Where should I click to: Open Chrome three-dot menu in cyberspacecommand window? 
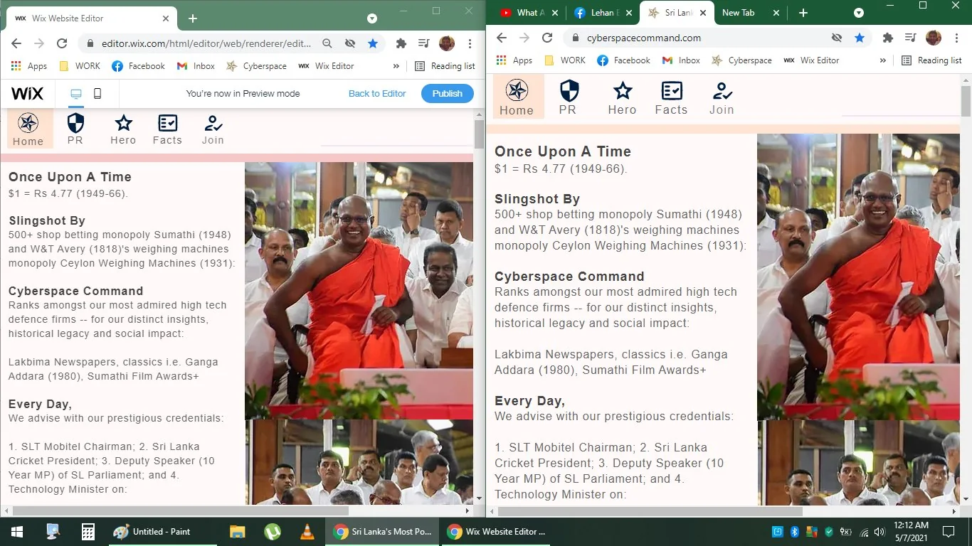point(956,38)
